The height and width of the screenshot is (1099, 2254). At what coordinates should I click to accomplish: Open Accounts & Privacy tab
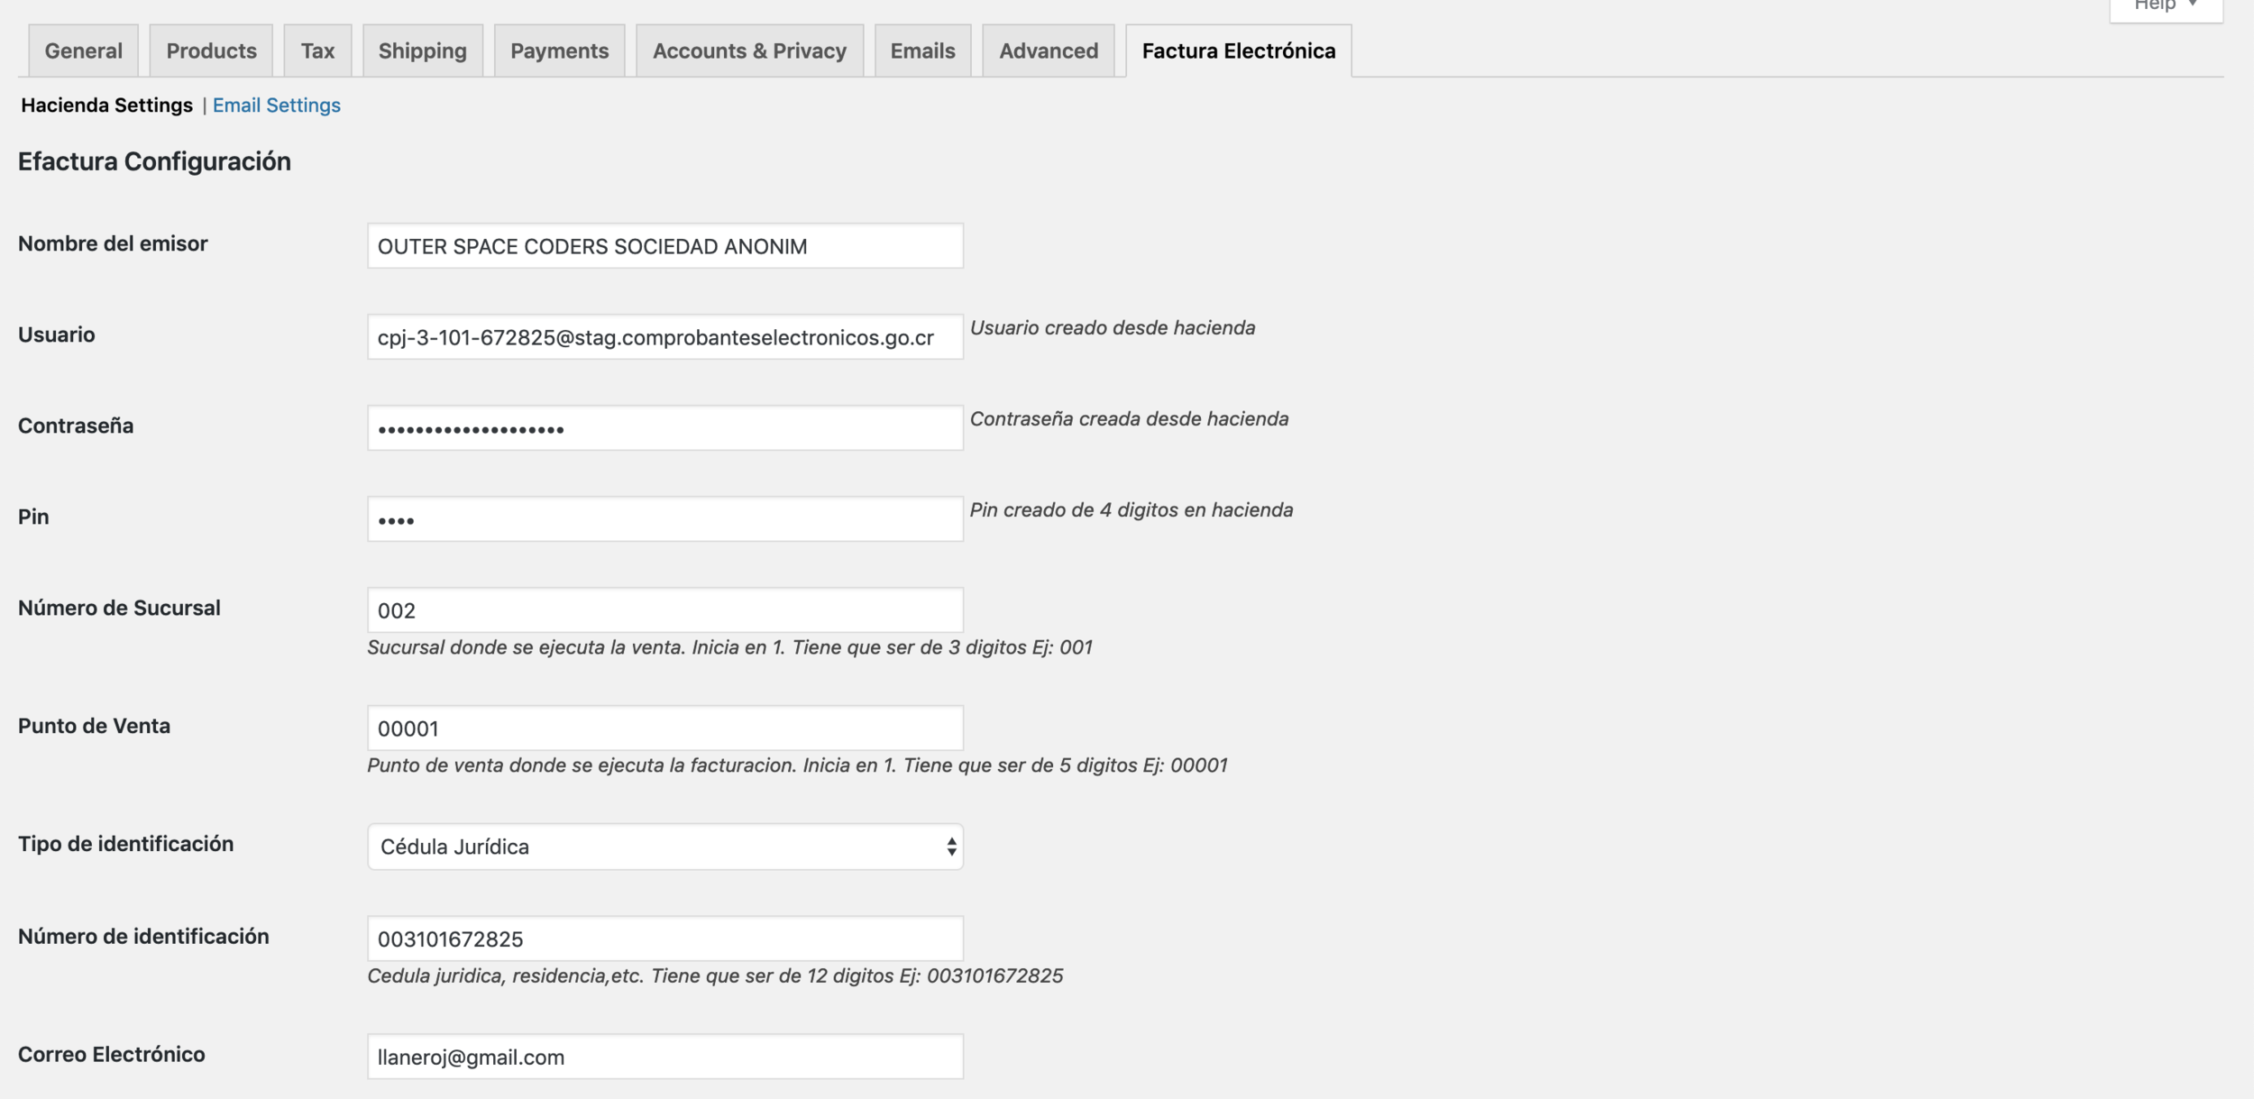click(x=749, y=50)
